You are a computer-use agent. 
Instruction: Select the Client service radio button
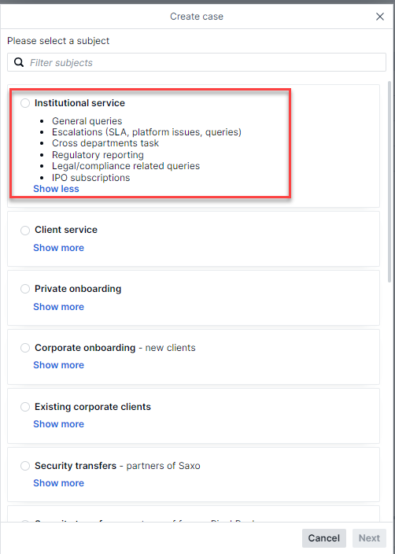(x=25, y=230)
